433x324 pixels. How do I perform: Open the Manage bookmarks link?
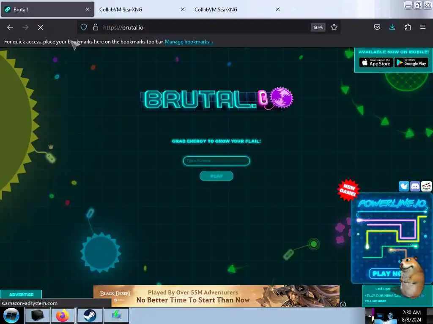tap(189, 42)
